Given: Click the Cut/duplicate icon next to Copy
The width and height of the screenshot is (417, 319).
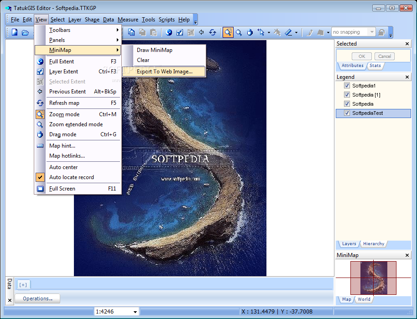Looking at the screenshot, I should (142, 32).
